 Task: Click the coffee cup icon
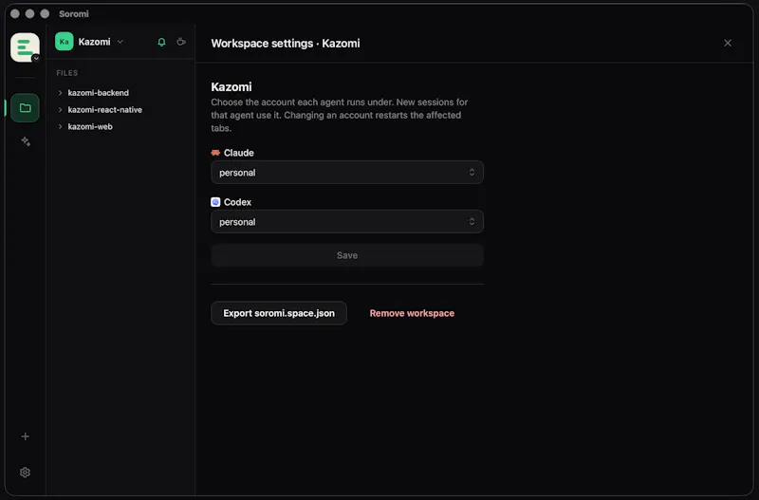[181, 42]
